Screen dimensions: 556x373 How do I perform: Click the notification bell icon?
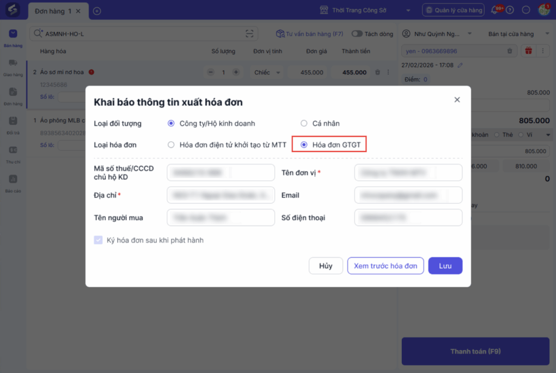coord(495,10)
